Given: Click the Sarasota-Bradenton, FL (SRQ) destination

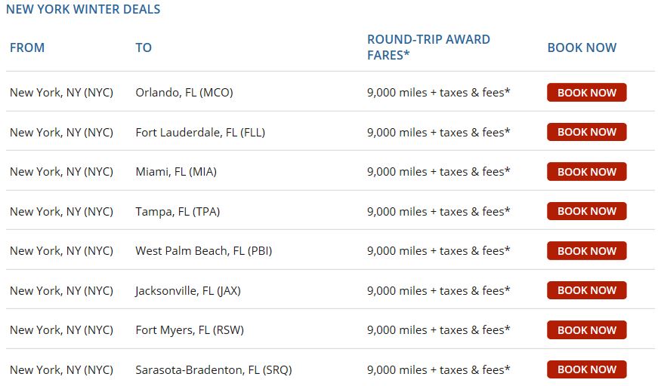Looking at the screenshot, I should (x=213, y=369).
